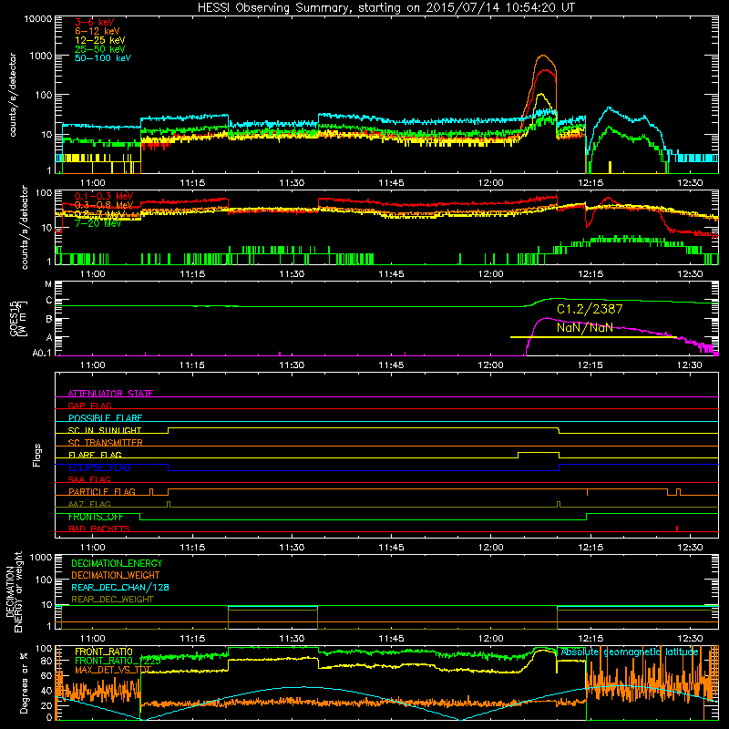Select the ATTENUATOR_STATE flag label
729x729 pixels.
point(110,394)
